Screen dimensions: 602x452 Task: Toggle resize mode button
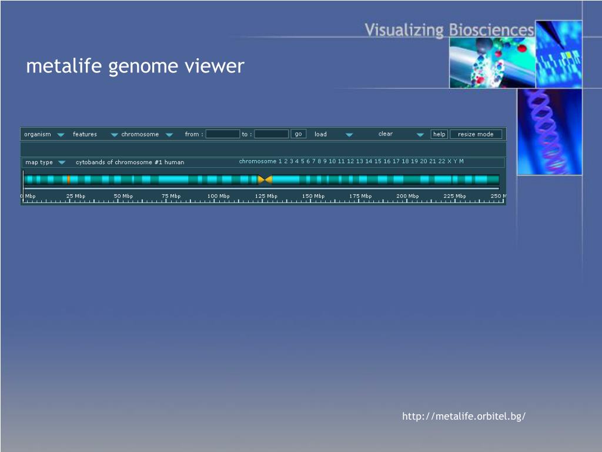tap(476, 134)
